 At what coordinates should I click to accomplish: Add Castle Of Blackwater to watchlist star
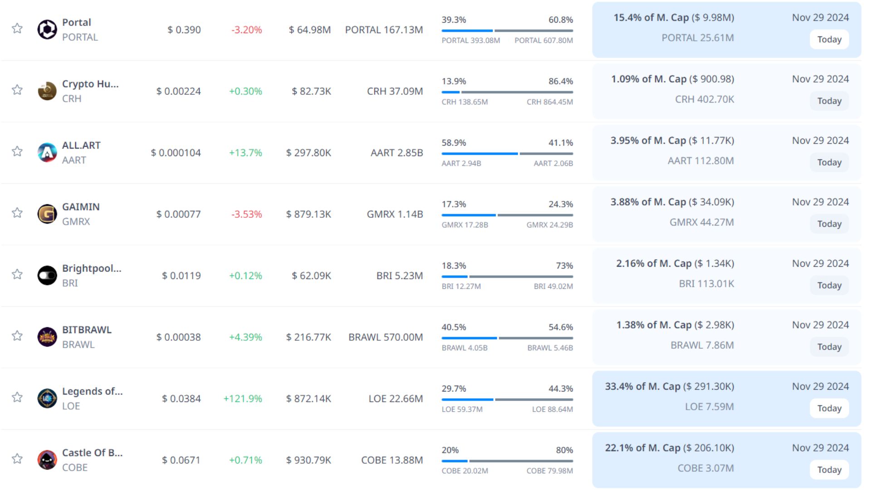pos(17,459)
